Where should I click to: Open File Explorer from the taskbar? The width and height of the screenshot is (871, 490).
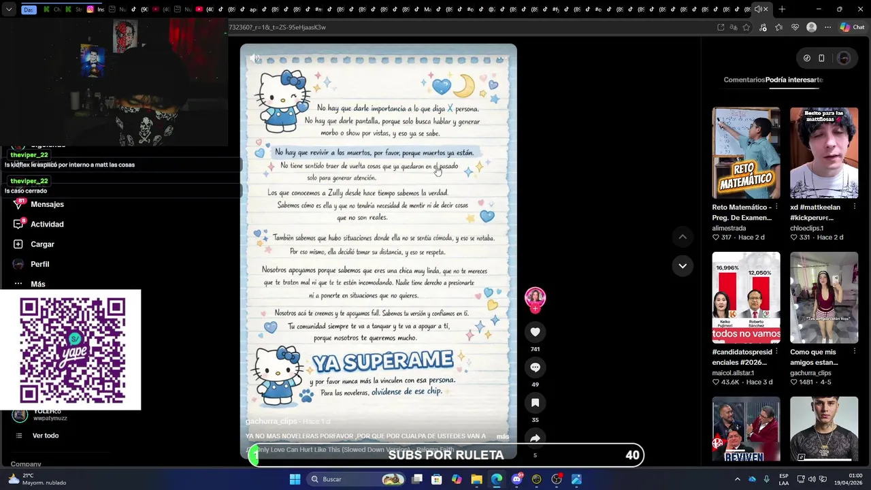point(476,479)
